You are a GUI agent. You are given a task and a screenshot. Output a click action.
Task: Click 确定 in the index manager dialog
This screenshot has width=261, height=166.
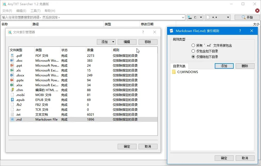click(127, 147)
